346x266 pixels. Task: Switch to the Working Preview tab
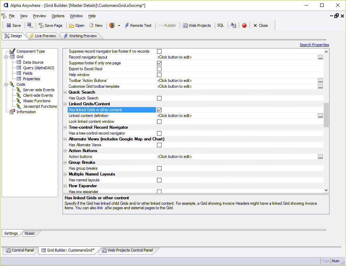80,36
